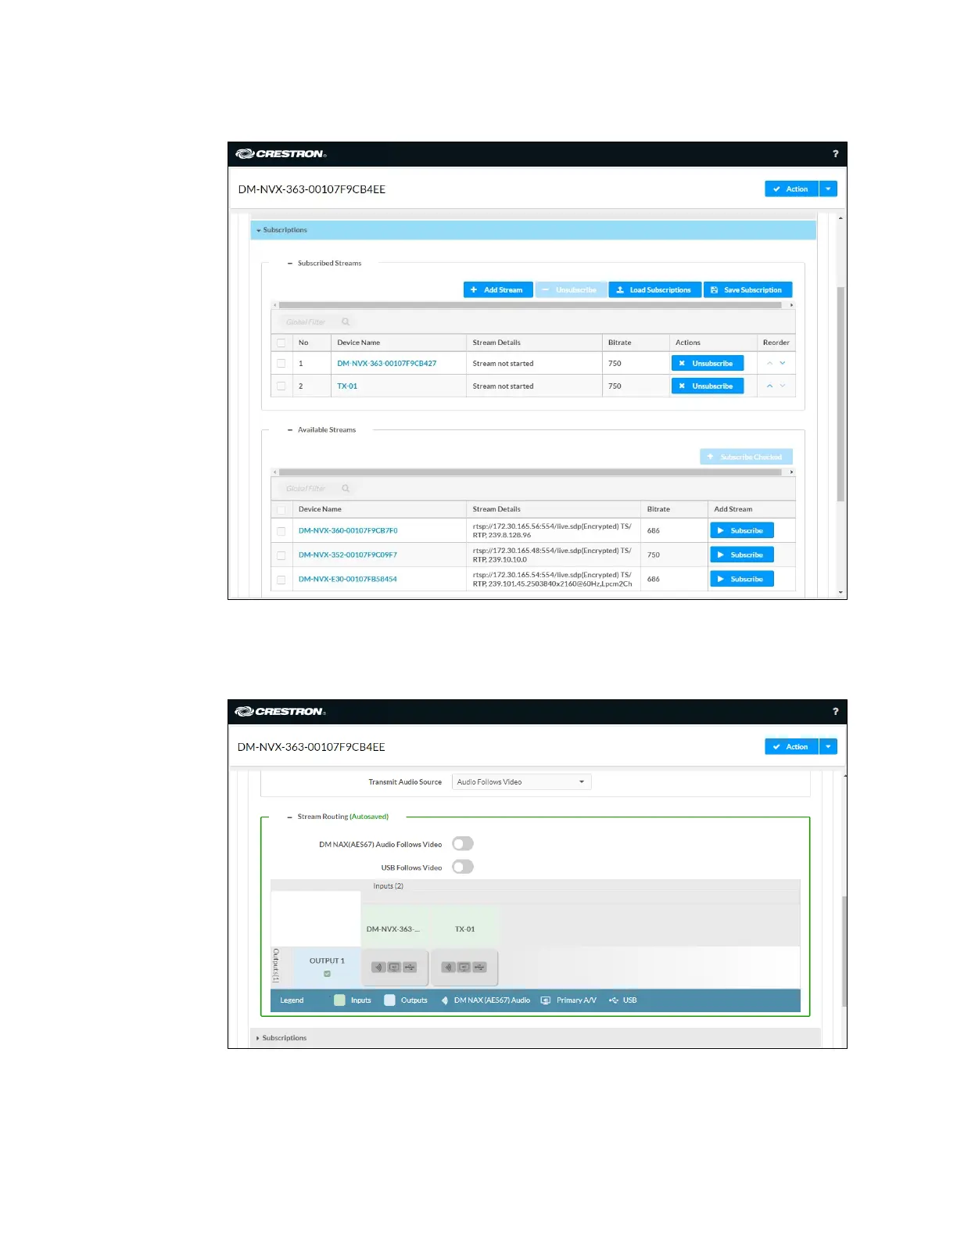Unsubscribe the DM-NVX-363-00107F9CB427 stream
The image size is (957, 1239).
(708, 363)
